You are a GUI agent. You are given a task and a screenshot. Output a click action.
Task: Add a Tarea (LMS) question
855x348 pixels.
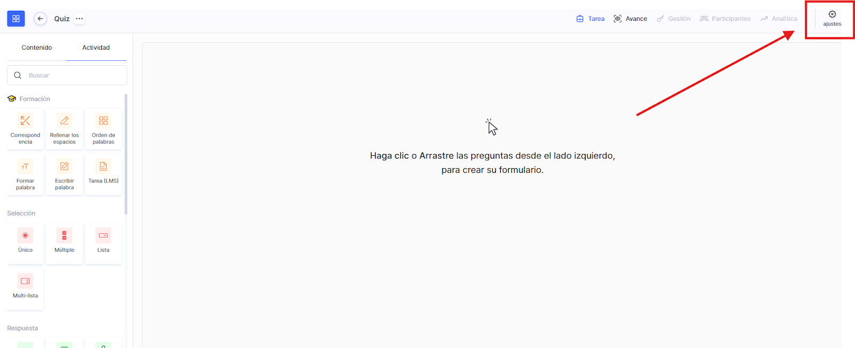[103, 175]
